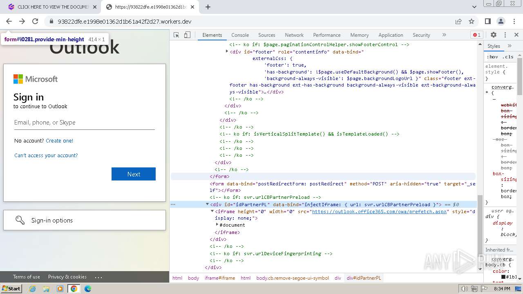
Task: Click the share page icon
Action: pos(458,21)
